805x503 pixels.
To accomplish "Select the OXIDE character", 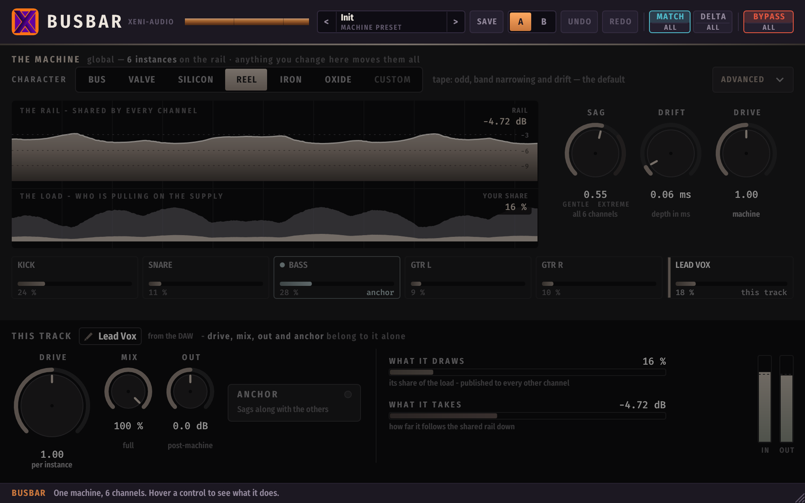I will (338, 79).
